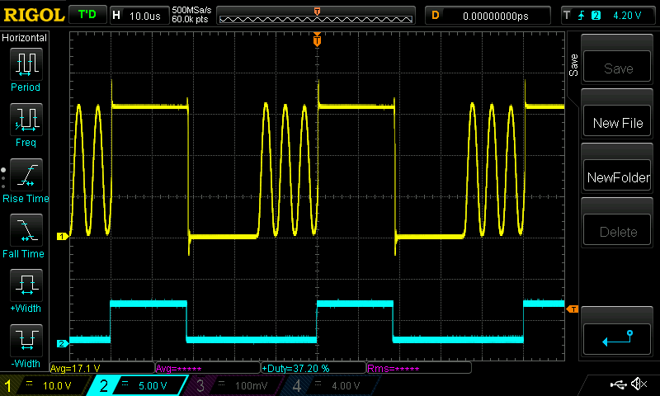660x396 pixels.
Task: Open the horizontal timebase 10.0us setting
Action: pos(139,16)
